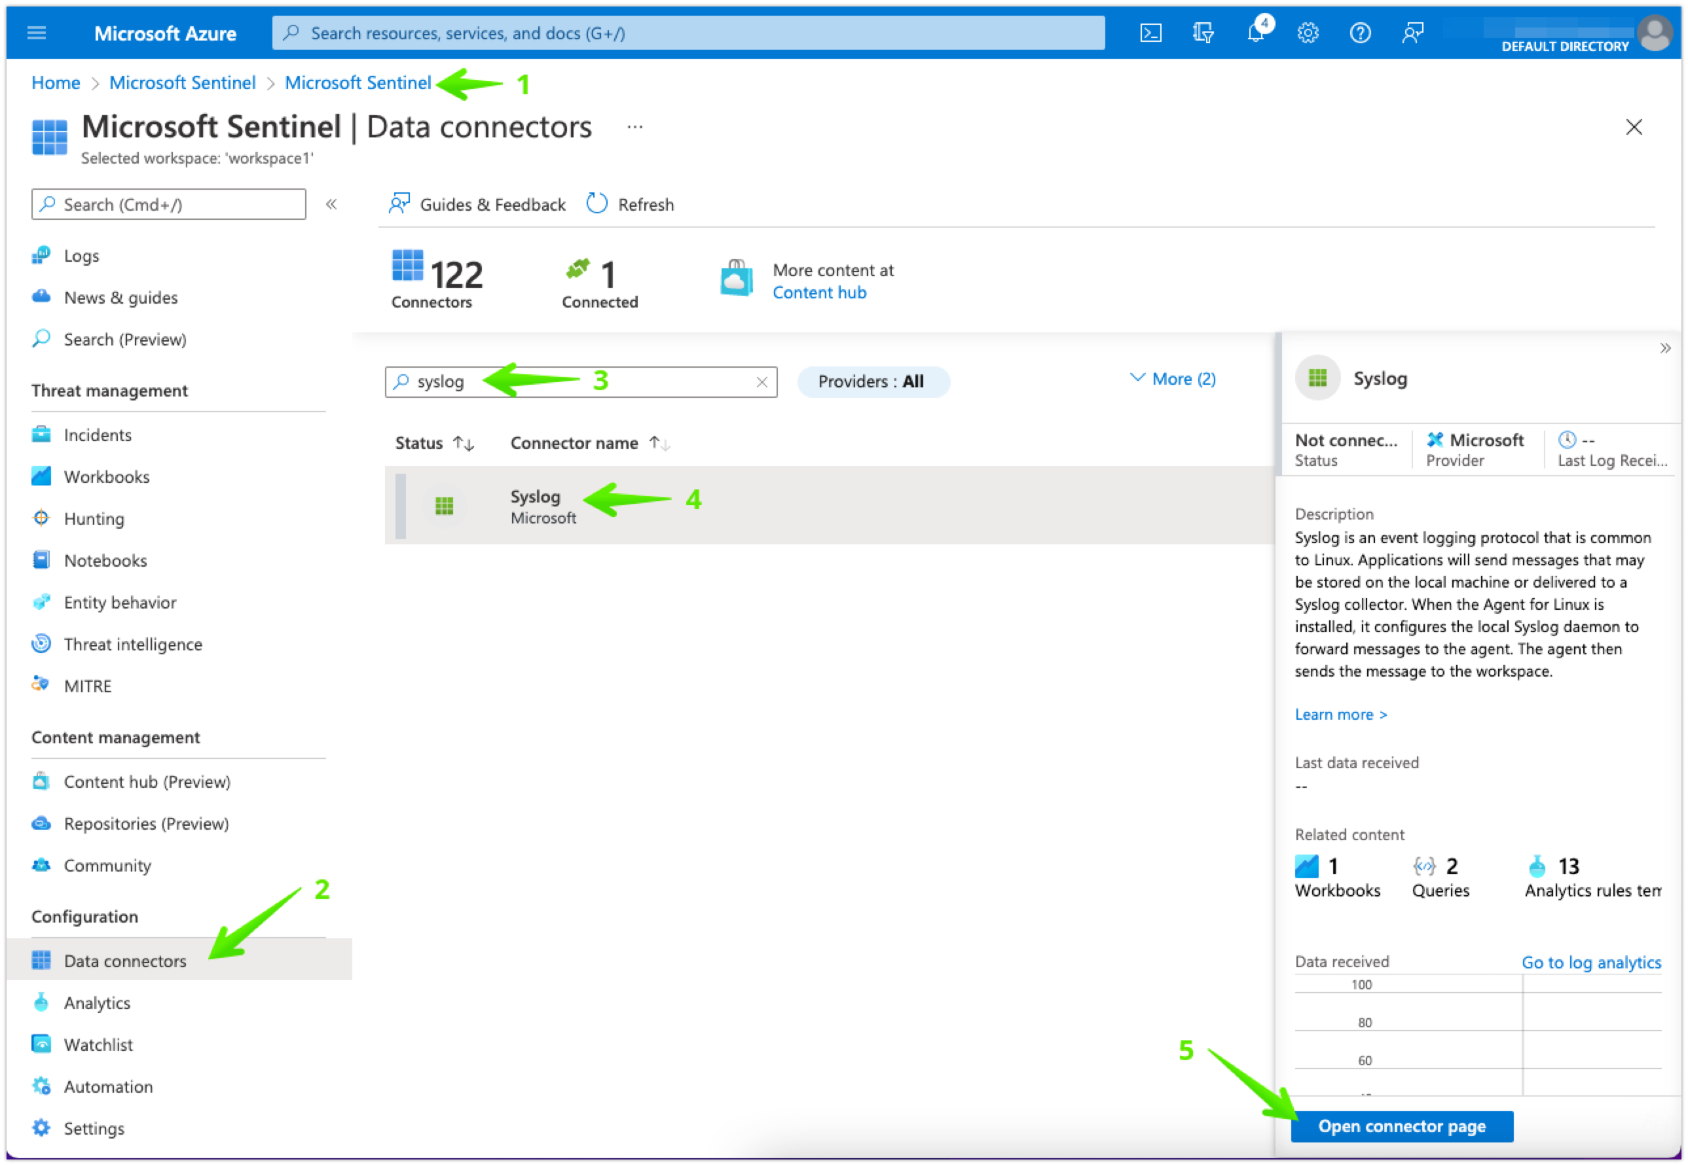This screenshot has height=1166, width=1688.
Task: Sort by the Status column
Action: pos(434,443)
